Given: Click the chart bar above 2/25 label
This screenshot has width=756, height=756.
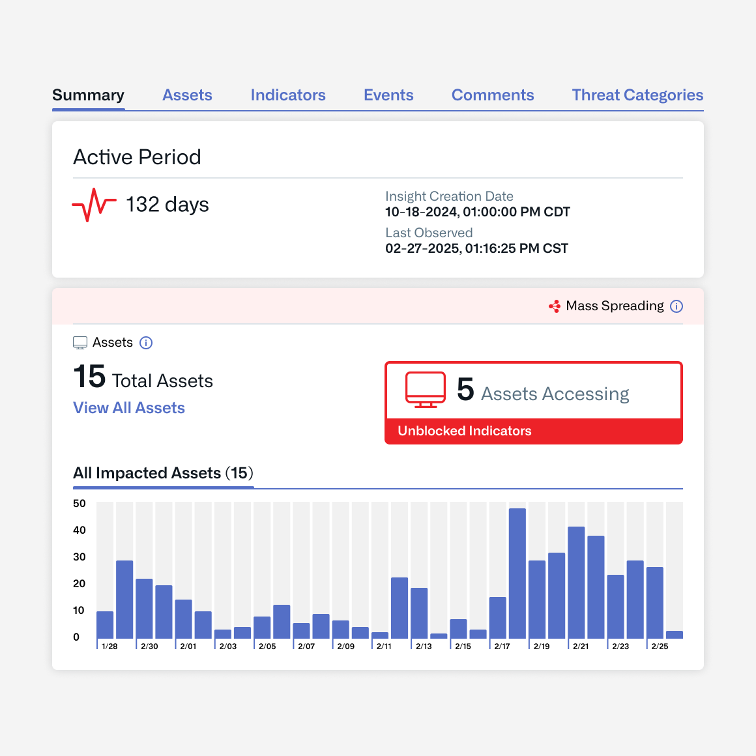Looking at the screenshot, I should pyautogui.click(x=655, y=603).
